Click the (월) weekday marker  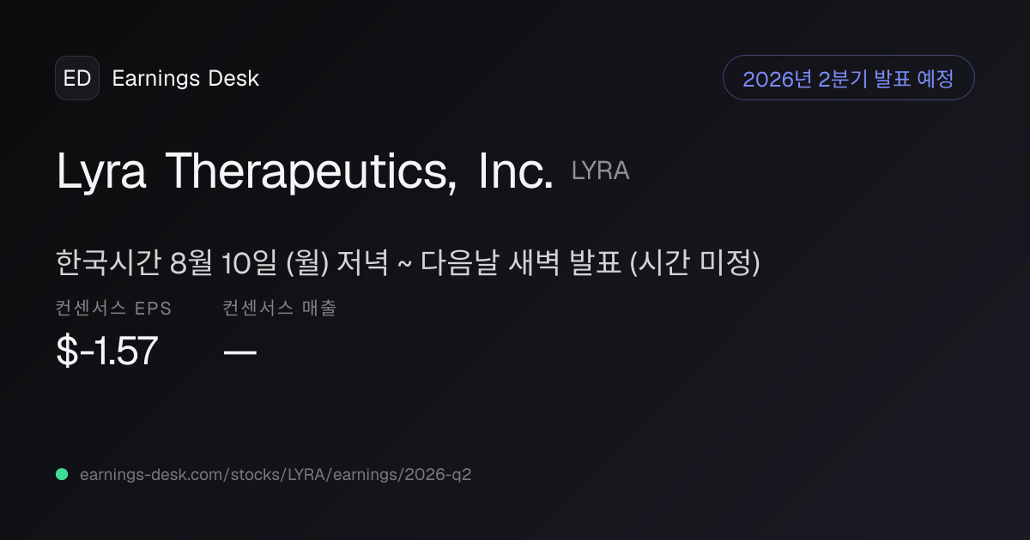[x=306, y=263]
